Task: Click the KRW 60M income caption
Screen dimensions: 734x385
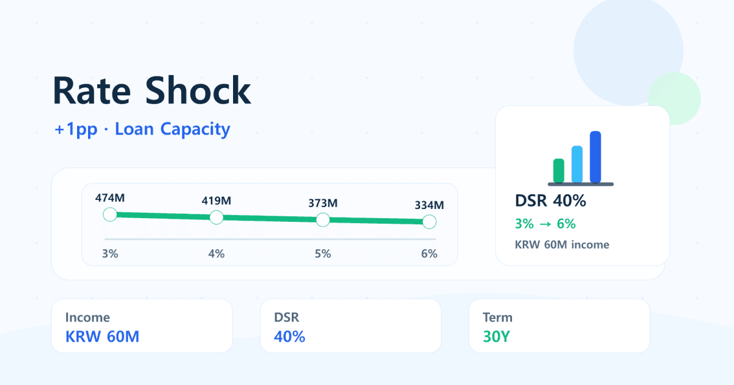Action: click(x=562, y=244)
